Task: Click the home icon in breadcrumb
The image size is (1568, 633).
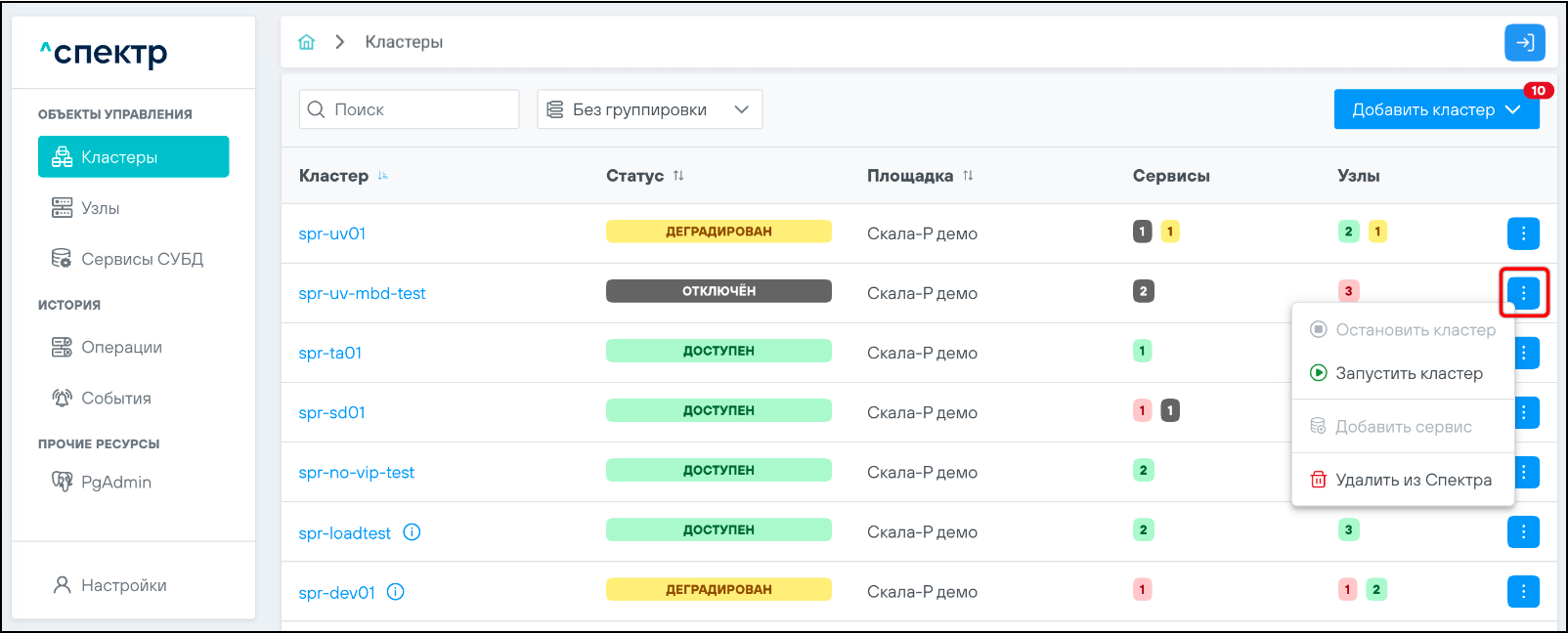Action: (x=307, y=42)
